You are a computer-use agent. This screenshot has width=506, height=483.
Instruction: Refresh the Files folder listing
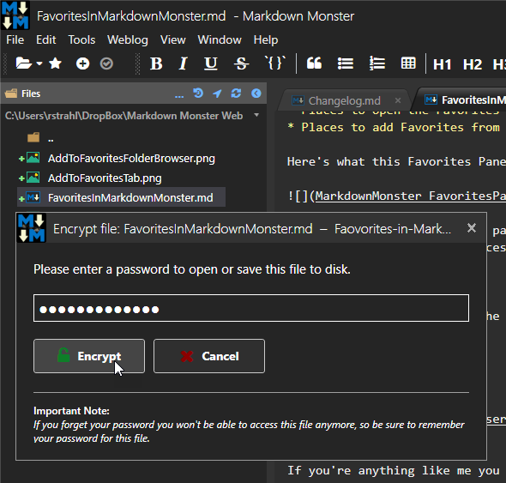236,94
